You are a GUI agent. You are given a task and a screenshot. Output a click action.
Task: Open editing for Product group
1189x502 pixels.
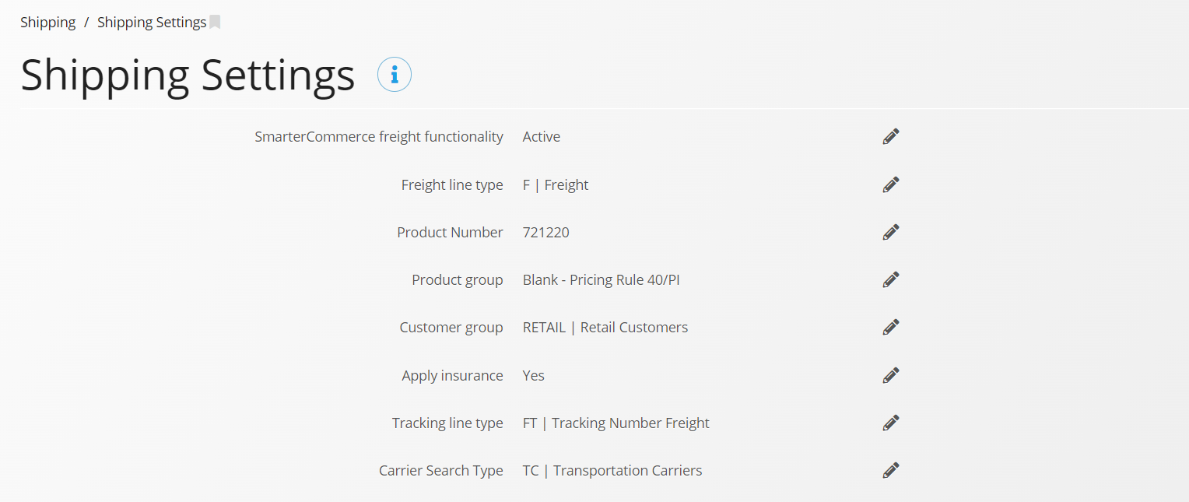click(891, 279)
